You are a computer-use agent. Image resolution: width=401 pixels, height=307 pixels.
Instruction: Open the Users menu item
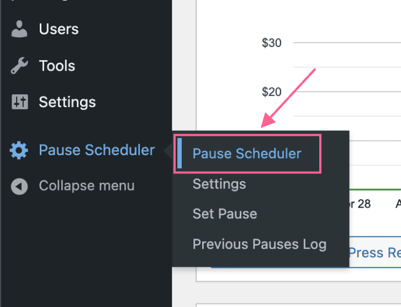(59, 29)
